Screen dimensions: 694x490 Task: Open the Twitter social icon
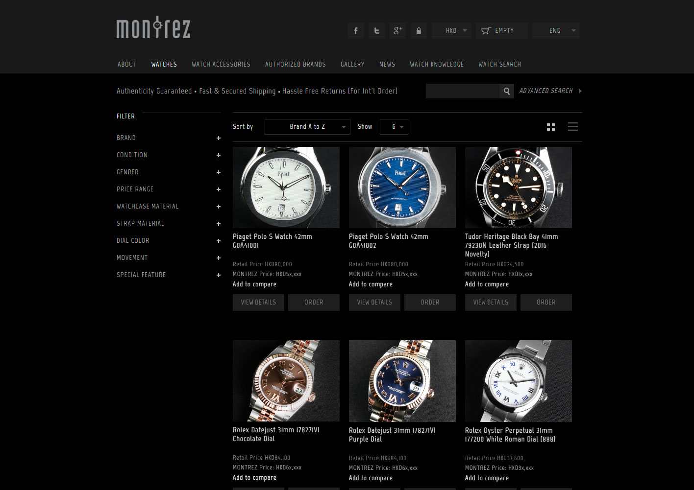[x=377, y=30]
